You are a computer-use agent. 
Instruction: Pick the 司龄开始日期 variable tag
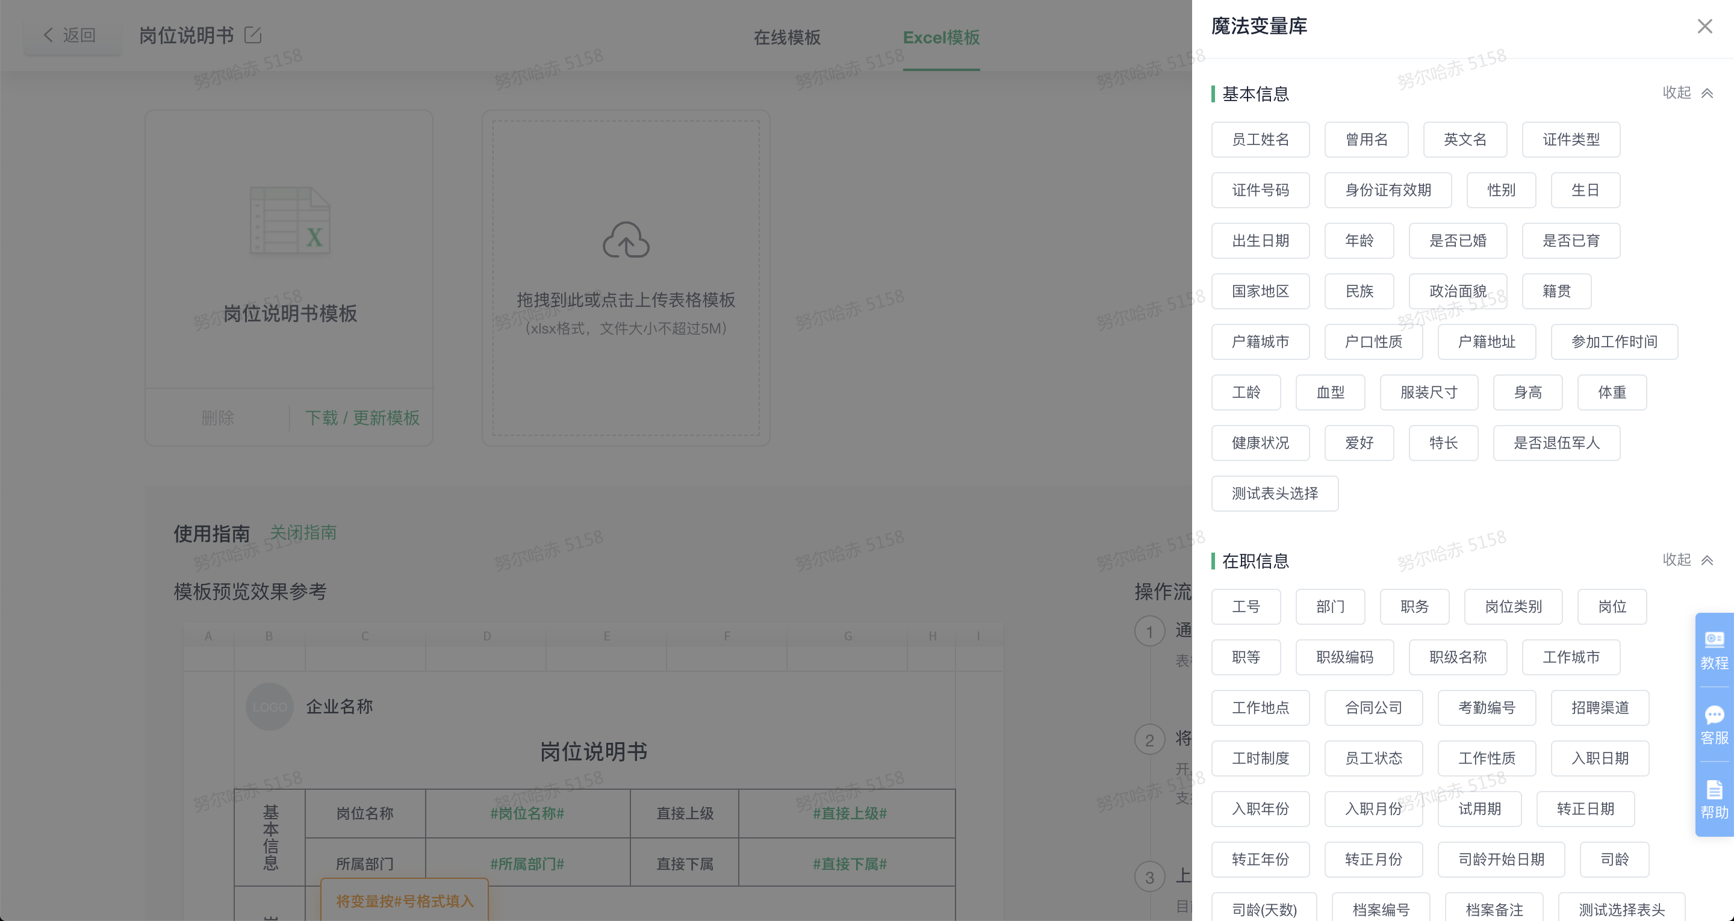point(1501,859)
